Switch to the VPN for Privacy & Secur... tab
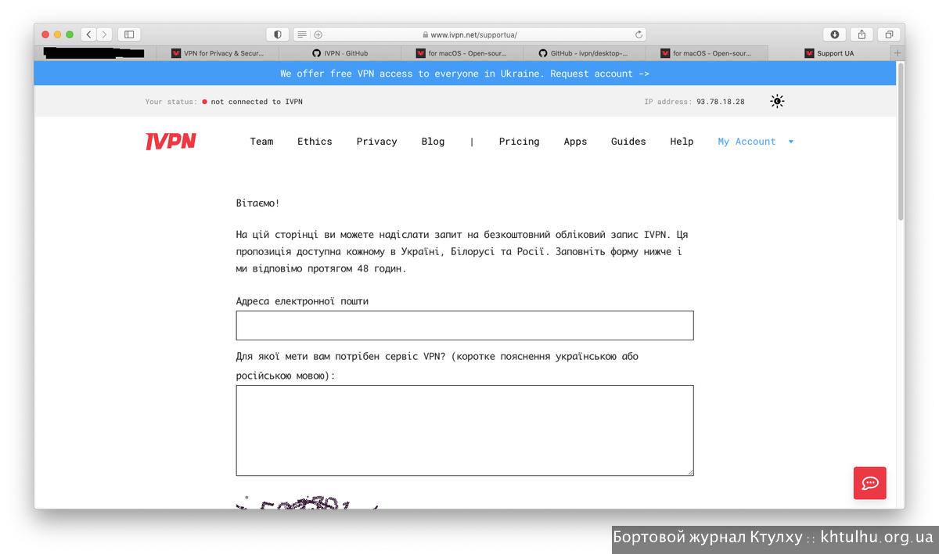 [218, 53]
